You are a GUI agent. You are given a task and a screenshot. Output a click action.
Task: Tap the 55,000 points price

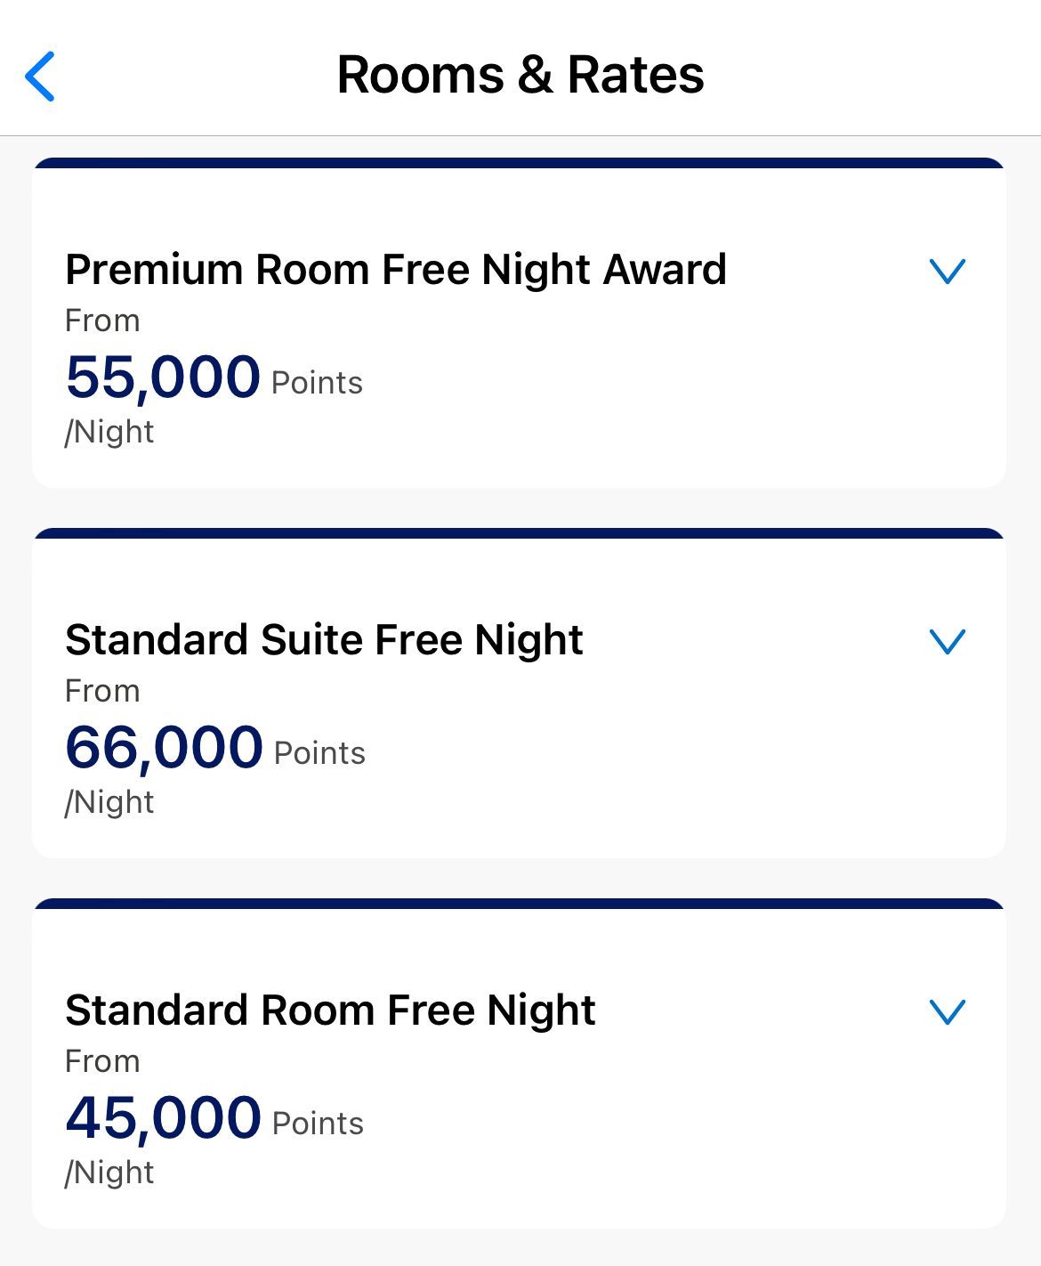163,377
